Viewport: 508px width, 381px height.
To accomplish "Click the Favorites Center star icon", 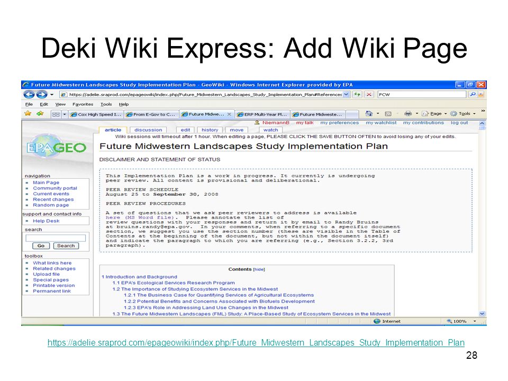I will point(28,113).
